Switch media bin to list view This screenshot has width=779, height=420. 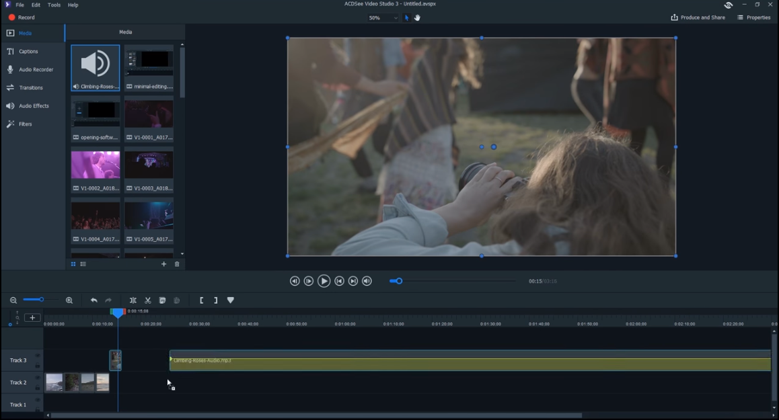[x=83, y=264]
